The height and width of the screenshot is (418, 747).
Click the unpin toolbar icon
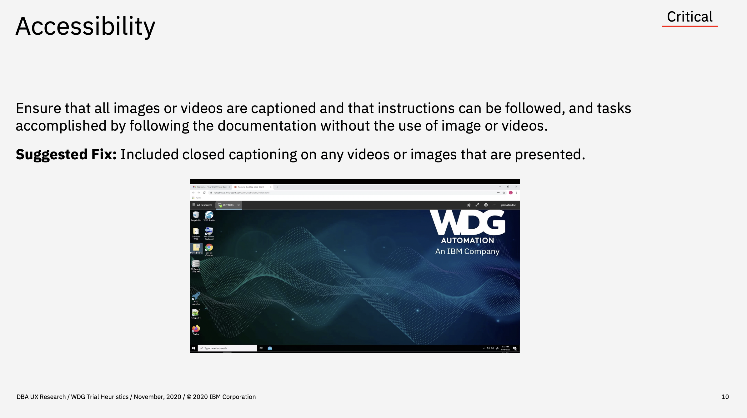(x=469, y=205)
